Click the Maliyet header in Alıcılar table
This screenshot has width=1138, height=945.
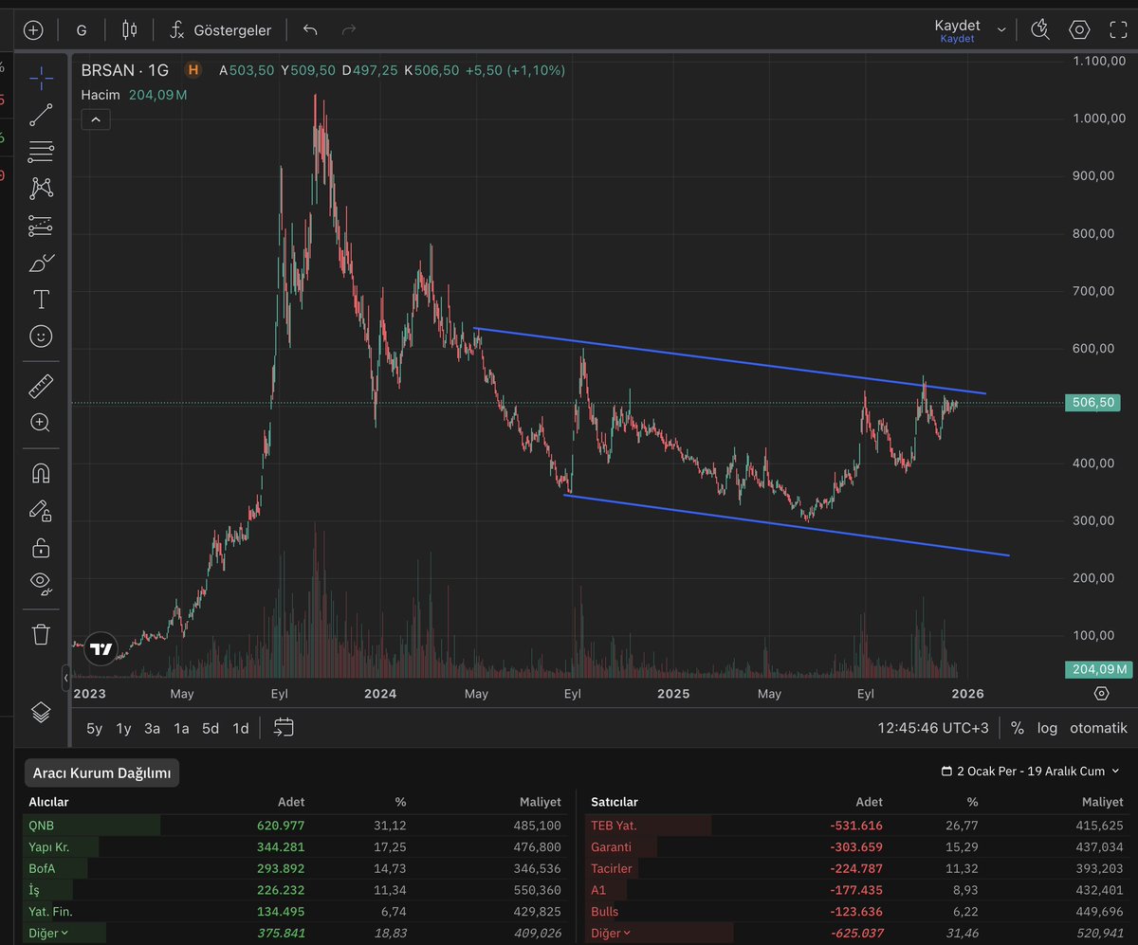pyautogui.click(x=541, y=802)
